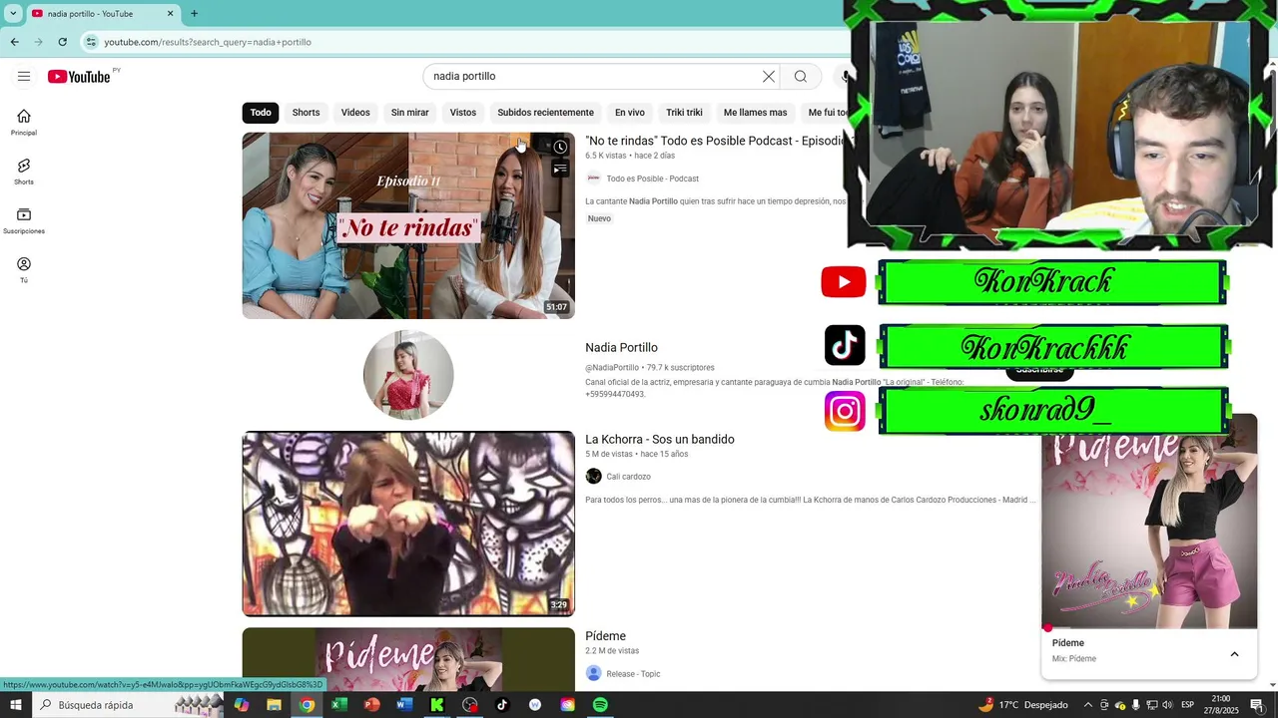The height and width of the screenshot is (718, 1278).
Task: Open the notification center icon
Action: (x=1257, y=705)
